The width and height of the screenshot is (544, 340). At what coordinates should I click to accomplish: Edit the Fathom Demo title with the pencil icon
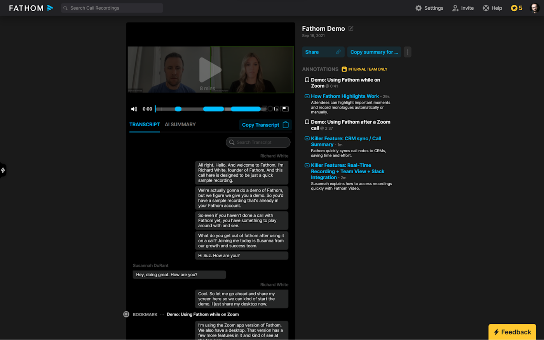351,28
